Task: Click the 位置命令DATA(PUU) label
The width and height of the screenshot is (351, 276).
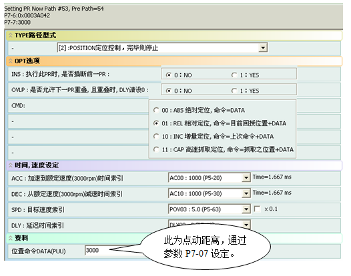Action: (x=39, y=251)
